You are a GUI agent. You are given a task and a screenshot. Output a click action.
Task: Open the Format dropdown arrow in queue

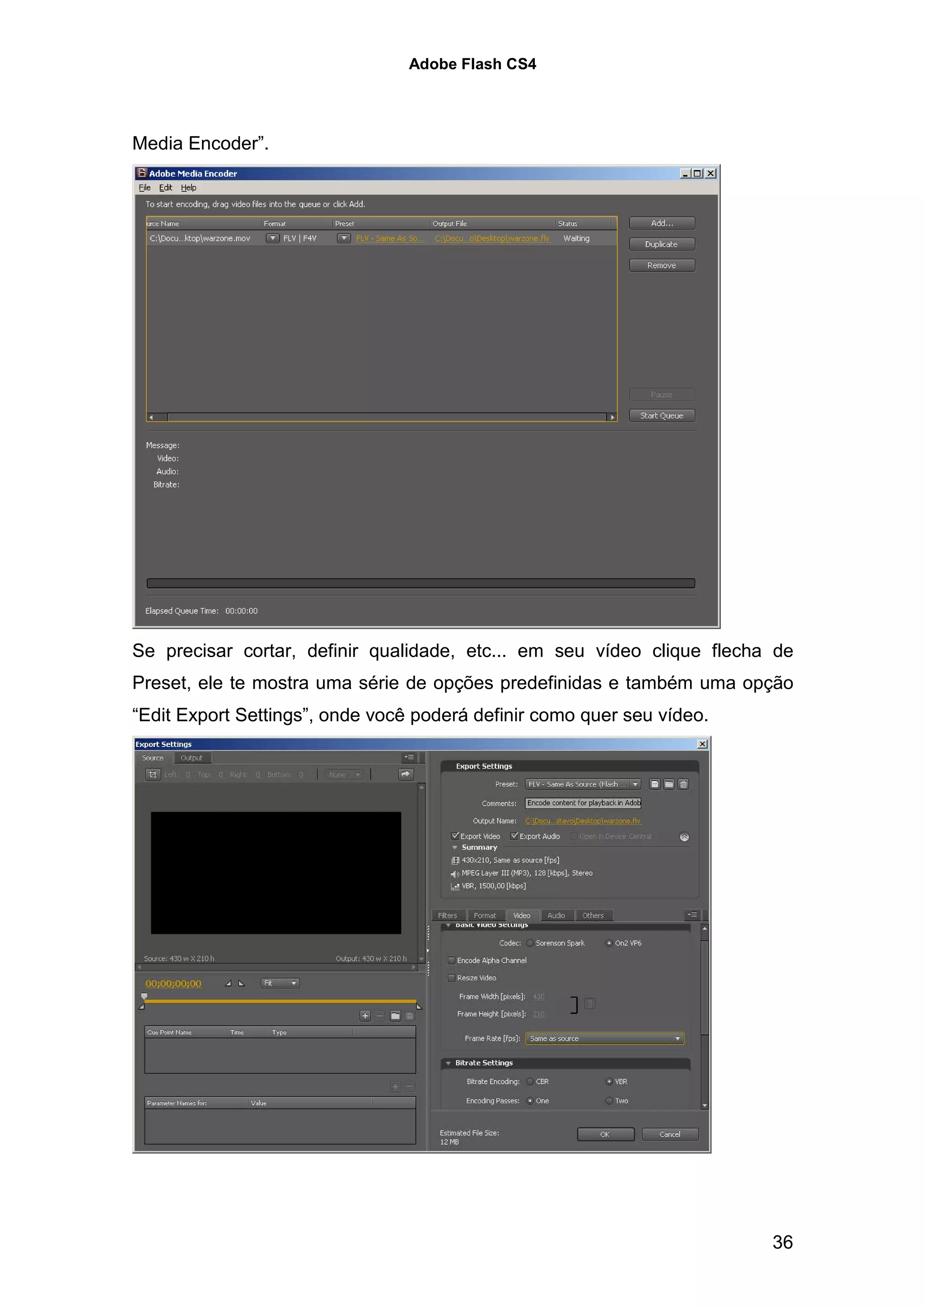(272, 238)
